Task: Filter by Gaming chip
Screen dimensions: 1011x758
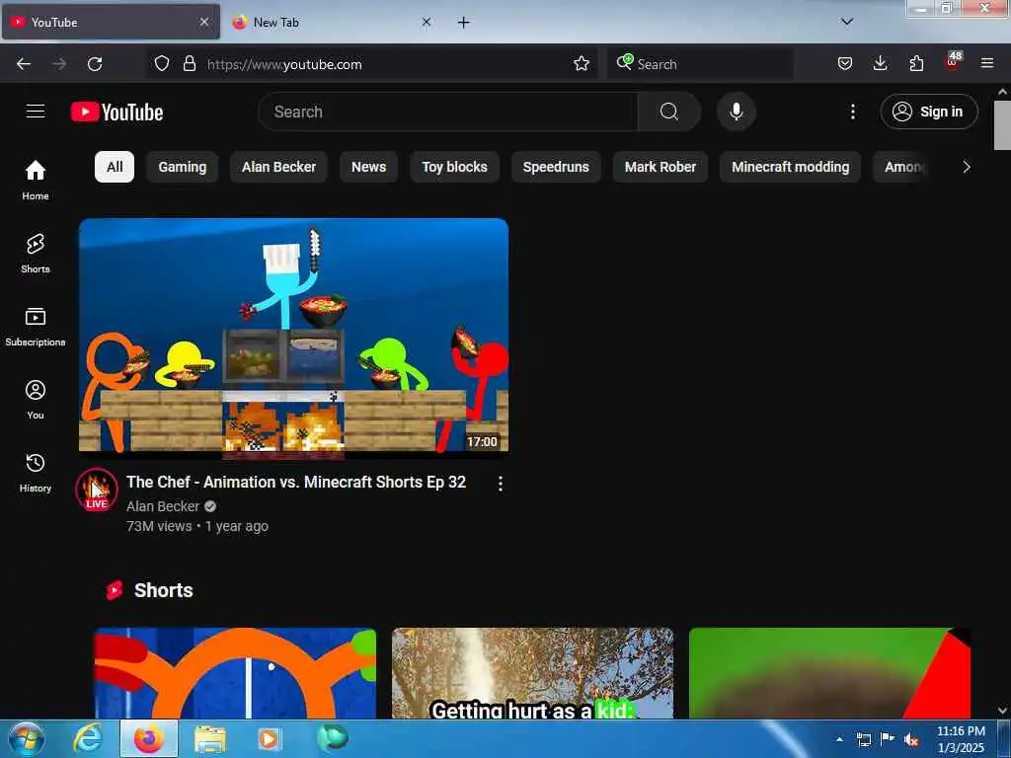Action: [x=183, y=167]
